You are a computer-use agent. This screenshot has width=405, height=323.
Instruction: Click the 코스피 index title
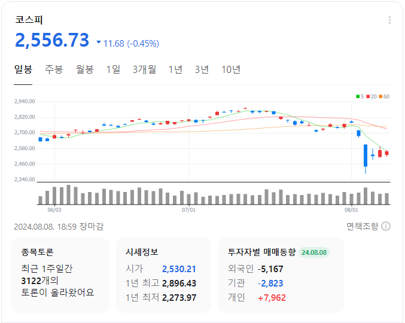[29, 20]
